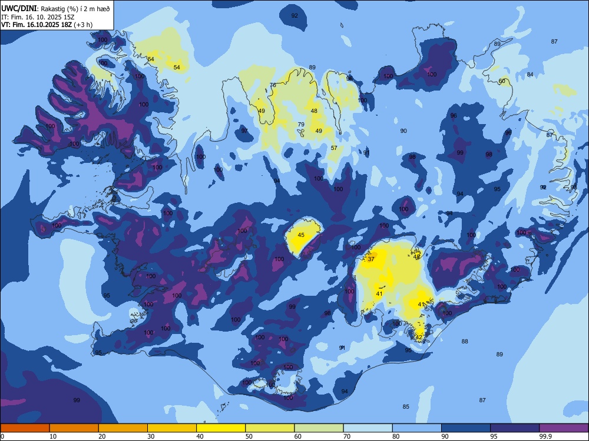Click the '60' humidity value on the map
The height and width of the screenshot is (441, 589).
(x=502, y=81)
